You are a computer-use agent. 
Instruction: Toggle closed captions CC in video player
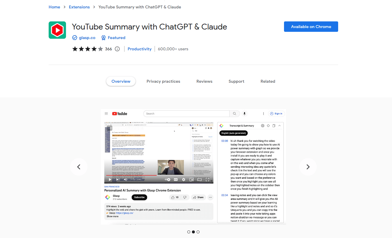pos(175,180)
